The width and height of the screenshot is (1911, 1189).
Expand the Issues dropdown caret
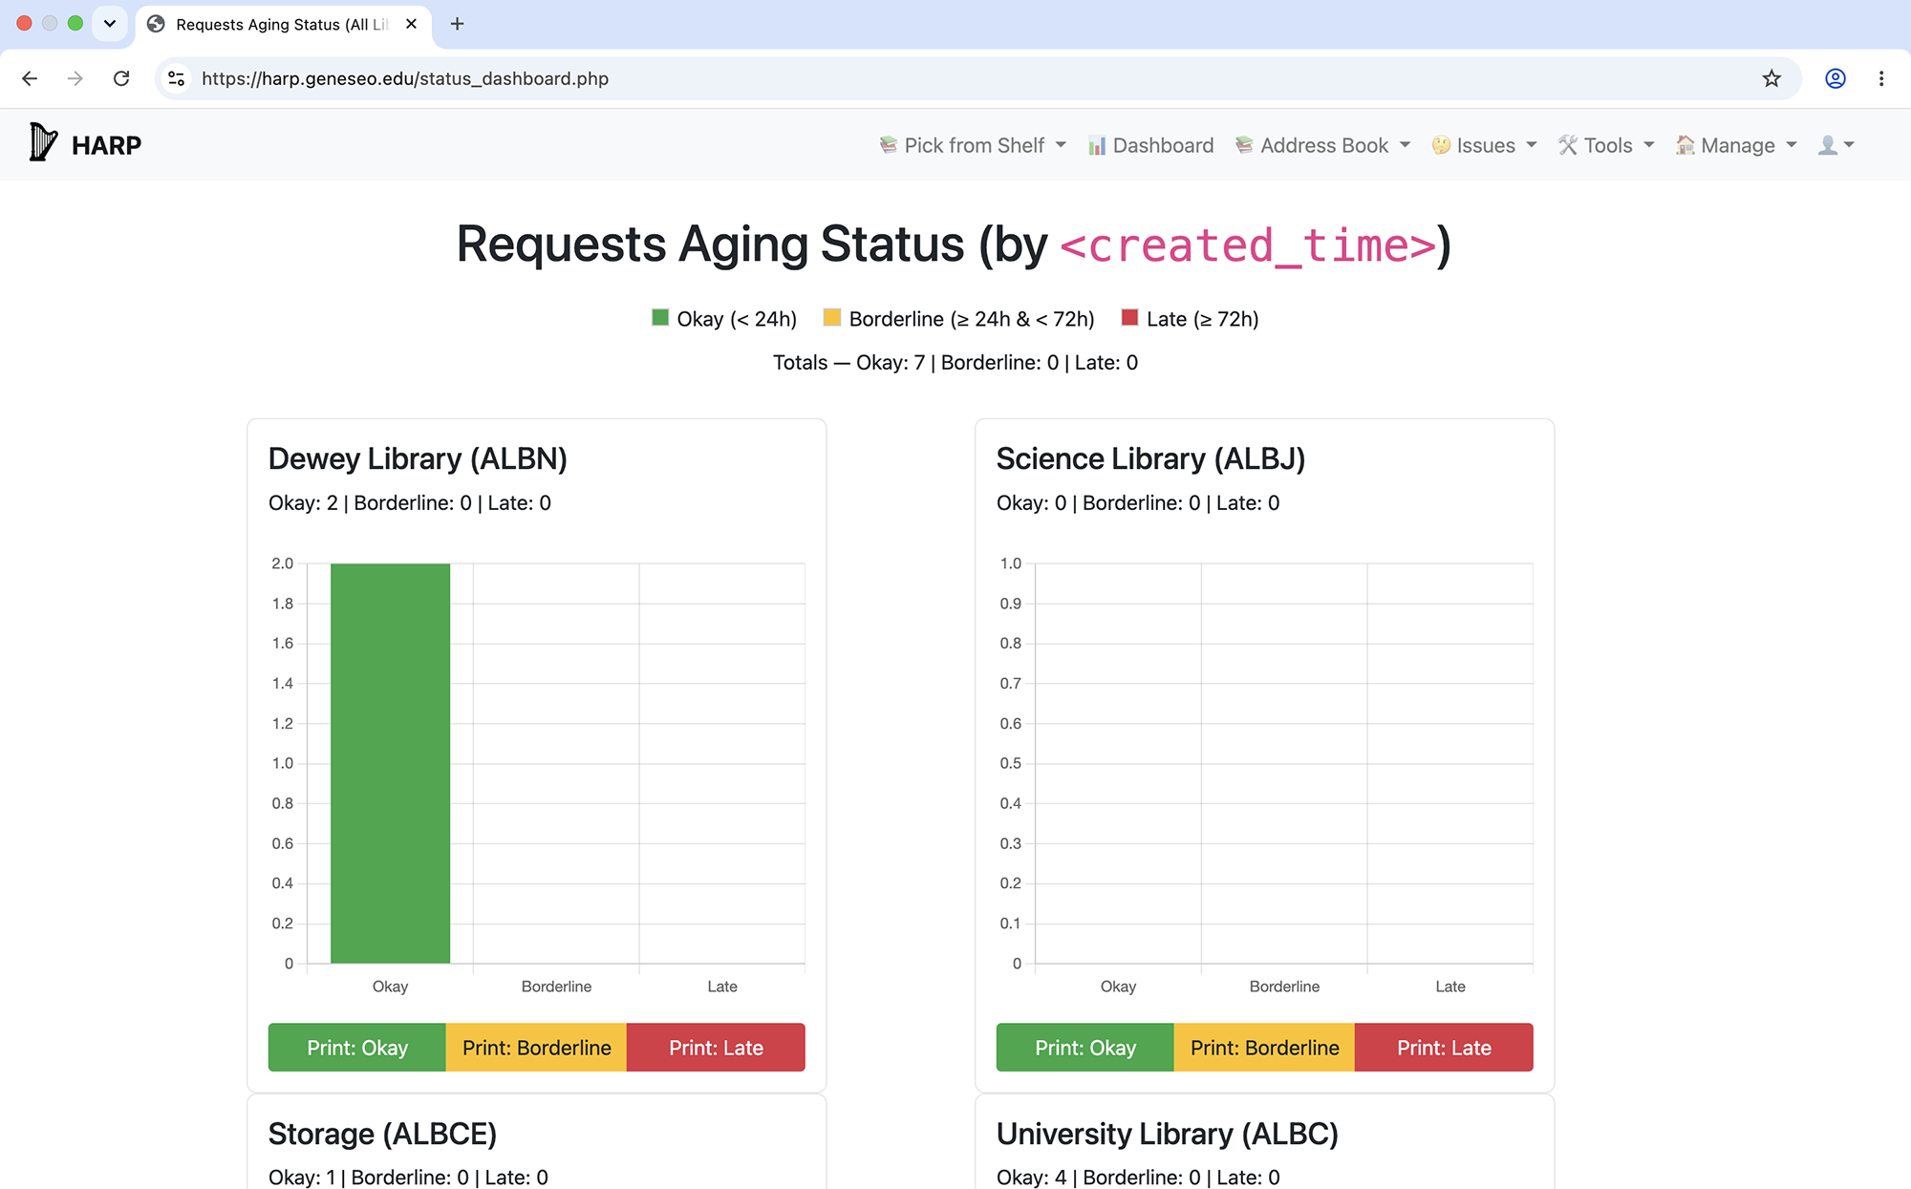click(1532, 145)
